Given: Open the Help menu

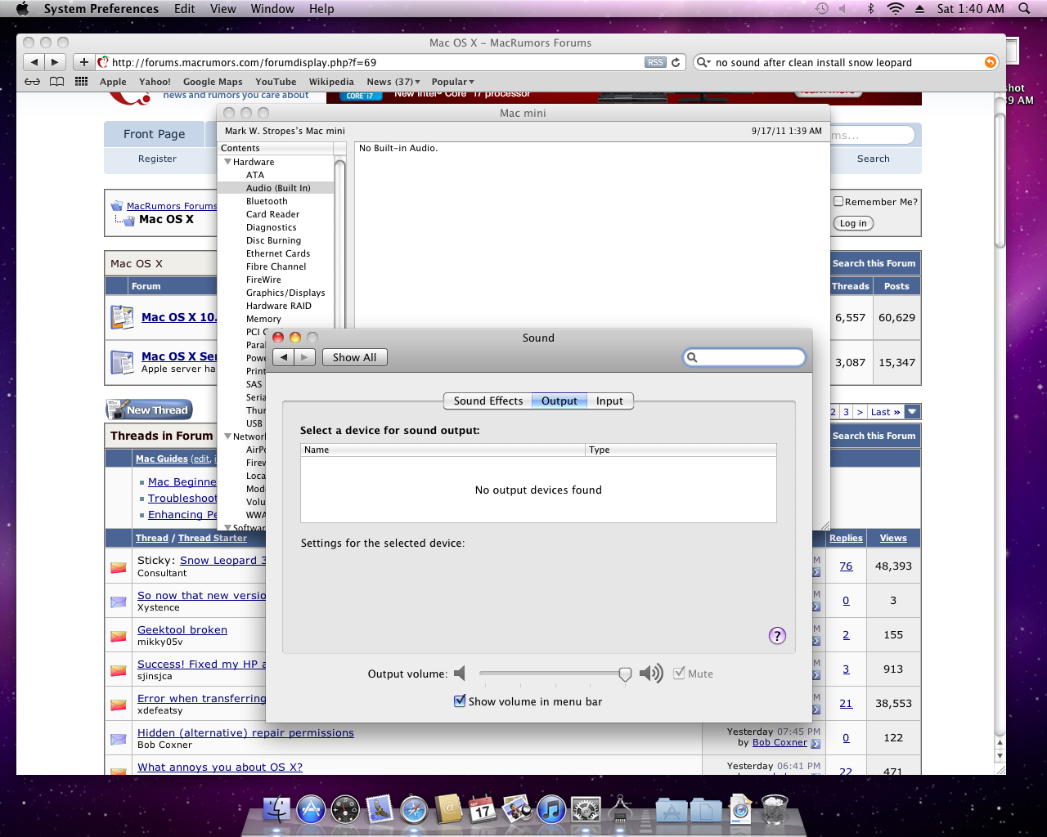Looking at the screenshot, I should (x=321, y=8).
